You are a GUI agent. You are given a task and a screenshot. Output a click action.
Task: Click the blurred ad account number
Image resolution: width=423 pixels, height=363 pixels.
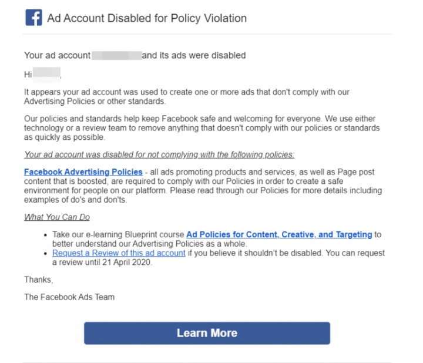click(117, 55)
